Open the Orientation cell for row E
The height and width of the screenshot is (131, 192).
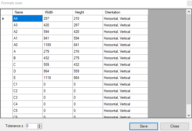tap(125, 78)
